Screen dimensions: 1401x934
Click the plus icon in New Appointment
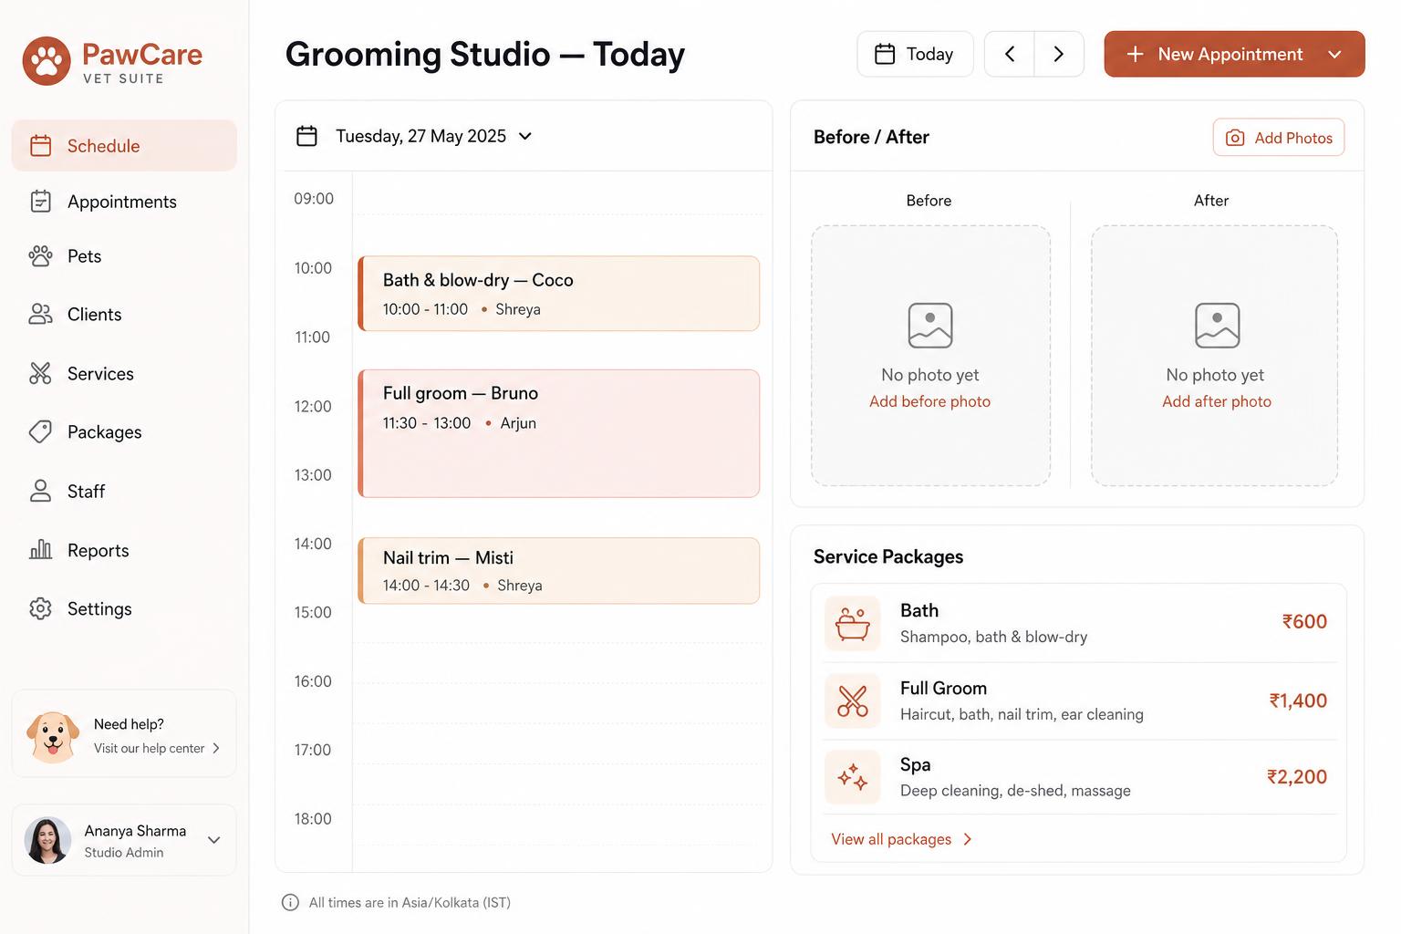pos(1135,55)
